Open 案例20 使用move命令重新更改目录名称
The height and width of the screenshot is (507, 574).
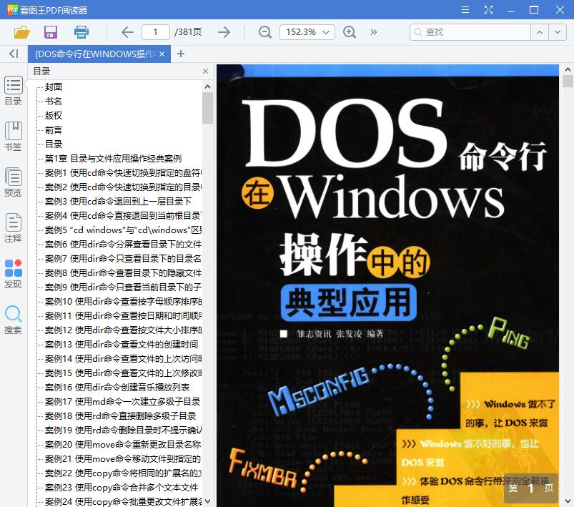point(123,444)
